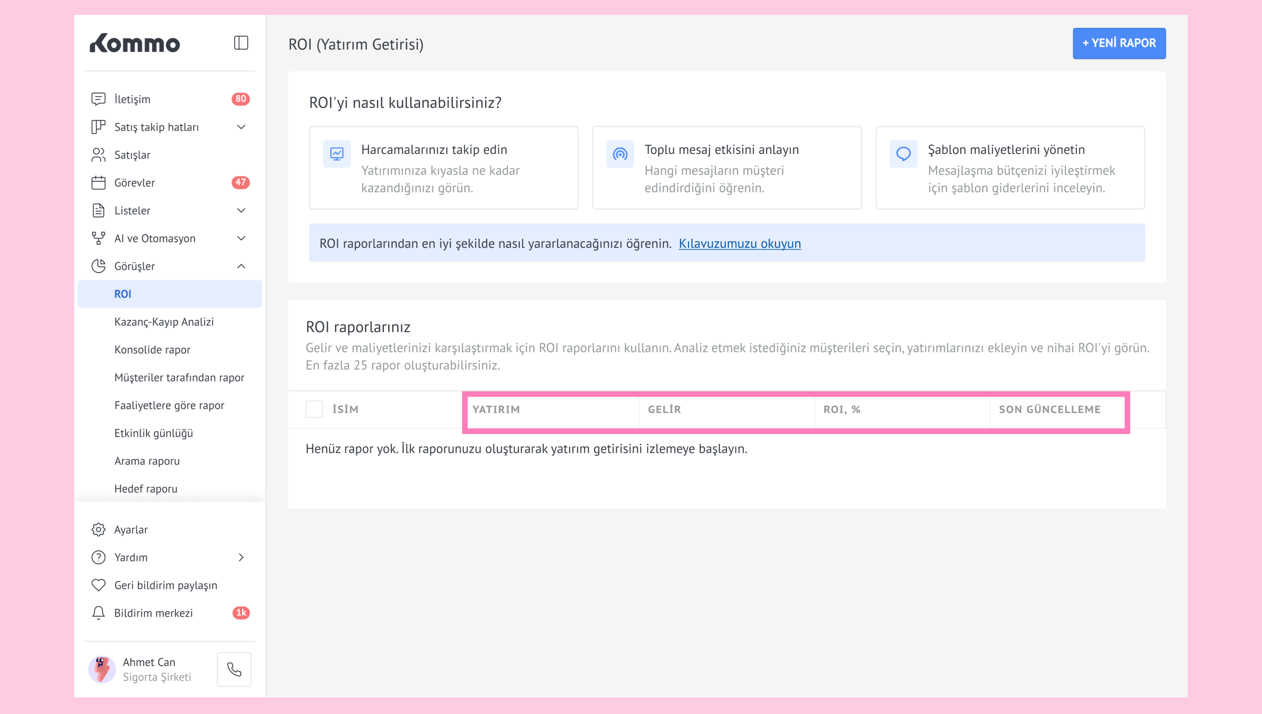Expand the Listeler submenu chevron
This screenshot has width=1262, height=714.
241,210
